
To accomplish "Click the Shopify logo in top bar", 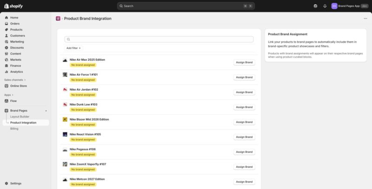I will tap(13, 6).
